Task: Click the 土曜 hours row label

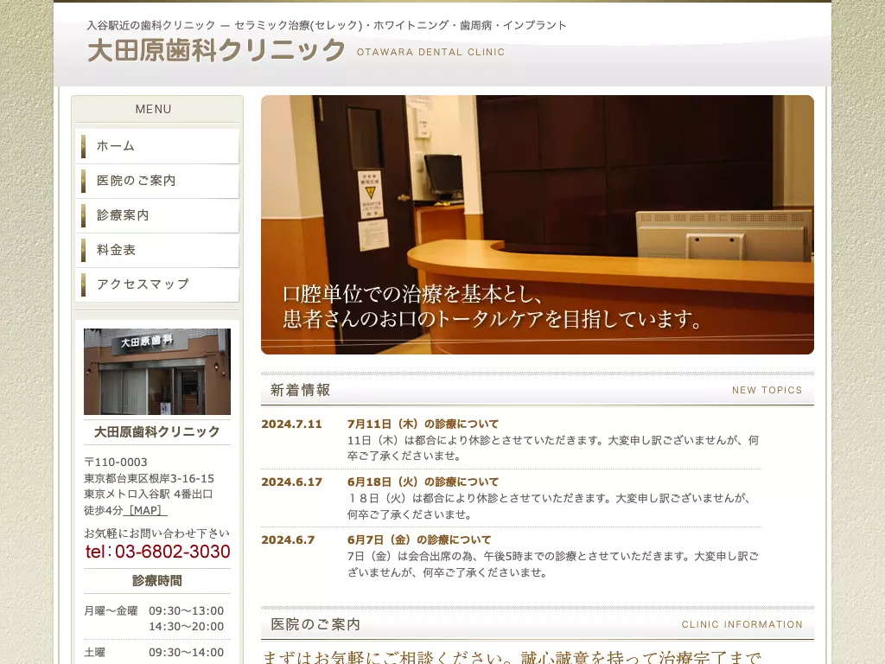Action: coord(95,653)
